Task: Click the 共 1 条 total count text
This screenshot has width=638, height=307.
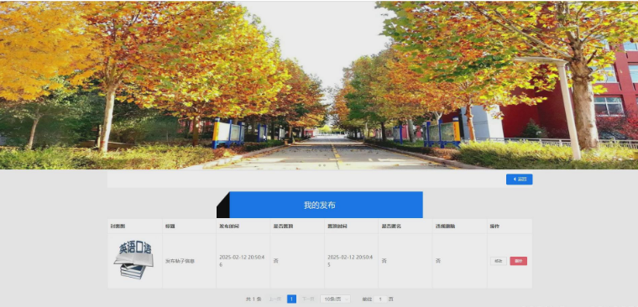Action: pyautogui.click(x=254, y=299)
